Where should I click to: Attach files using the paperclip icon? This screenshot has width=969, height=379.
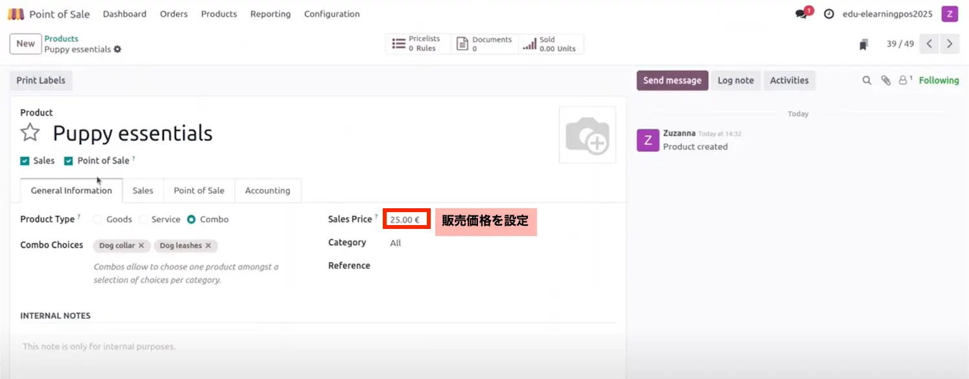click(885, 81)
